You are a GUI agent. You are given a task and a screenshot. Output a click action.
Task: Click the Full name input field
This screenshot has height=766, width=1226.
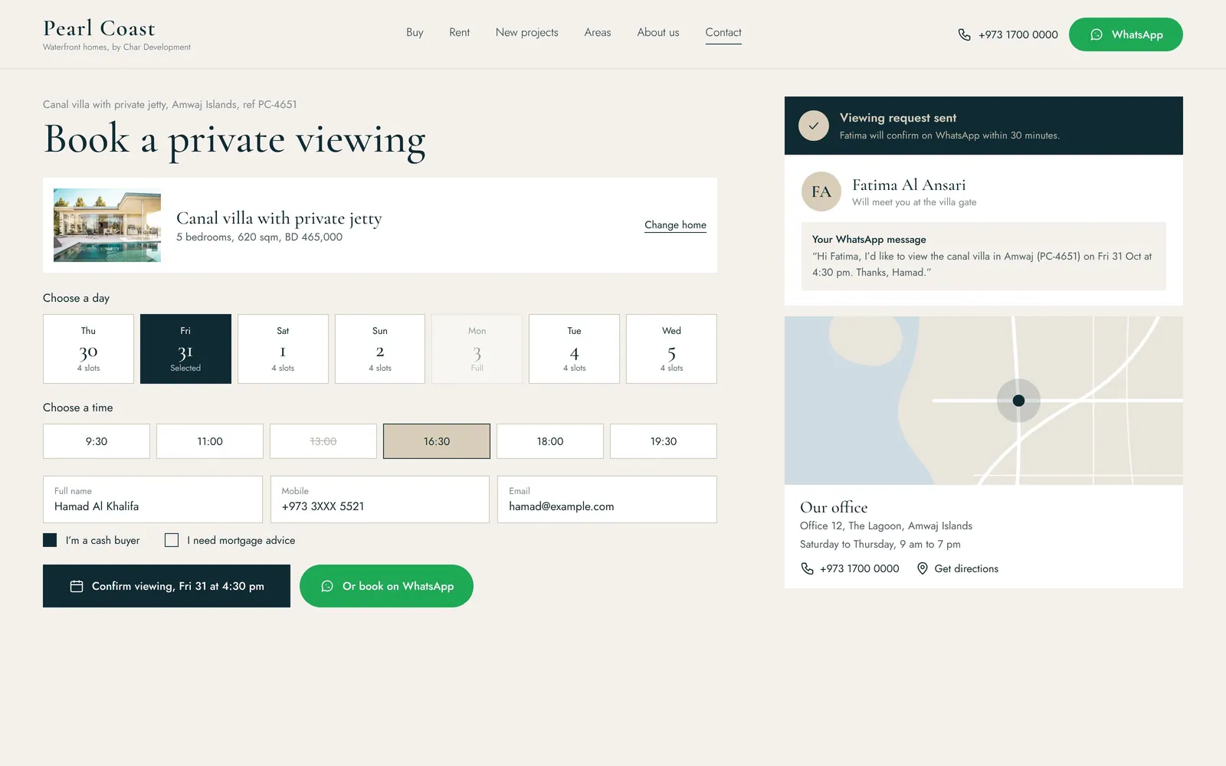(152, 499)
